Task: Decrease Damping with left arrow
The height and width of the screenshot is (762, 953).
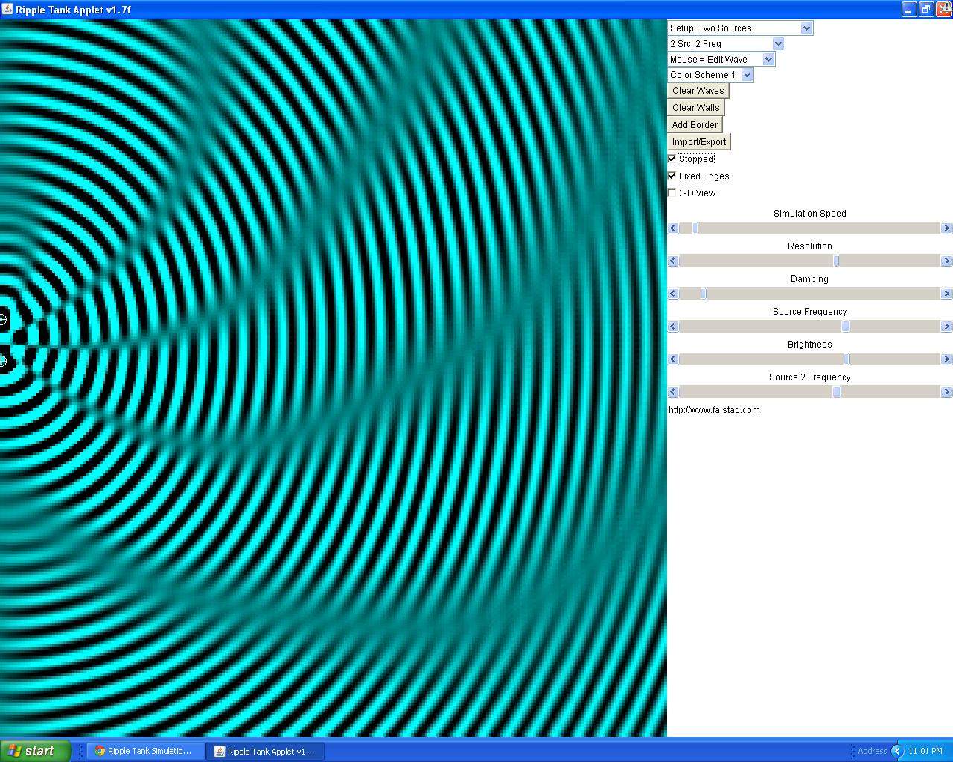Action: point(673,294)
